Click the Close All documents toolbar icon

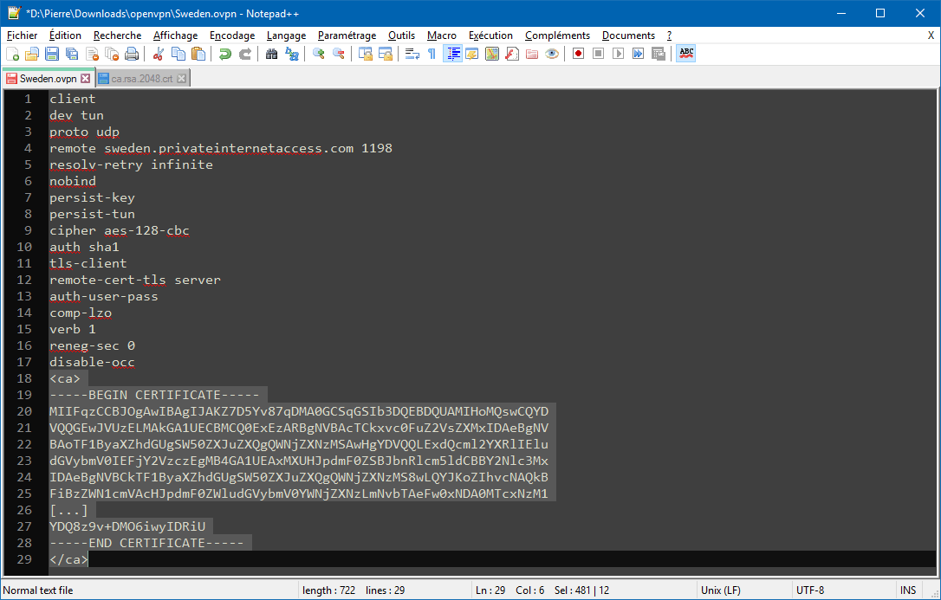[113, 54]
